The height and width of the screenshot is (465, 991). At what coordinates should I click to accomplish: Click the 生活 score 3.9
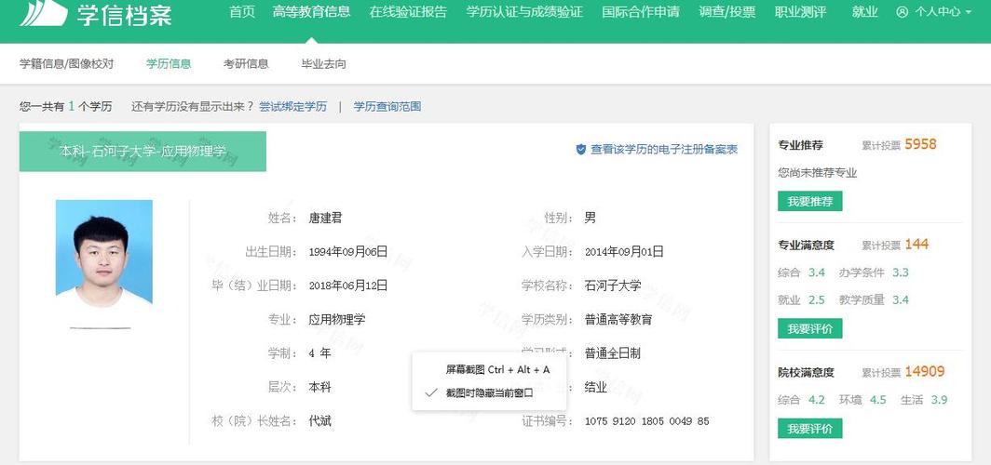[939, 400]
